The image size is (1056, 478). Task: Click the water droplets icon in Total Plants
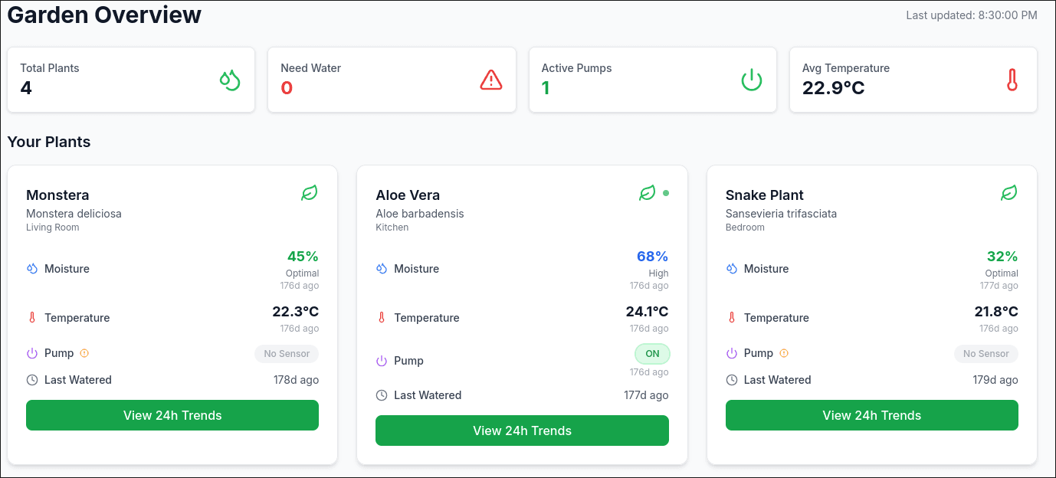pyautogui.click(x=230, y=80)
